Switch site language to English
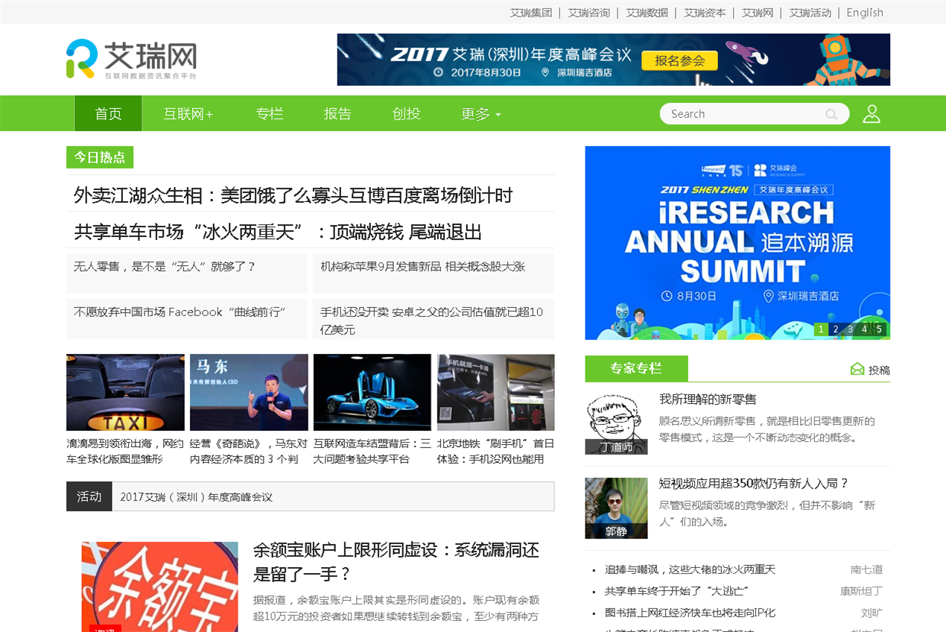Viewport: 946px width, 632px height. (865, 13)
